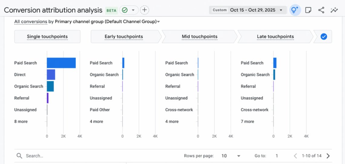Click the plus add comparison icon
345x164 pixels.
coord(145,10)
